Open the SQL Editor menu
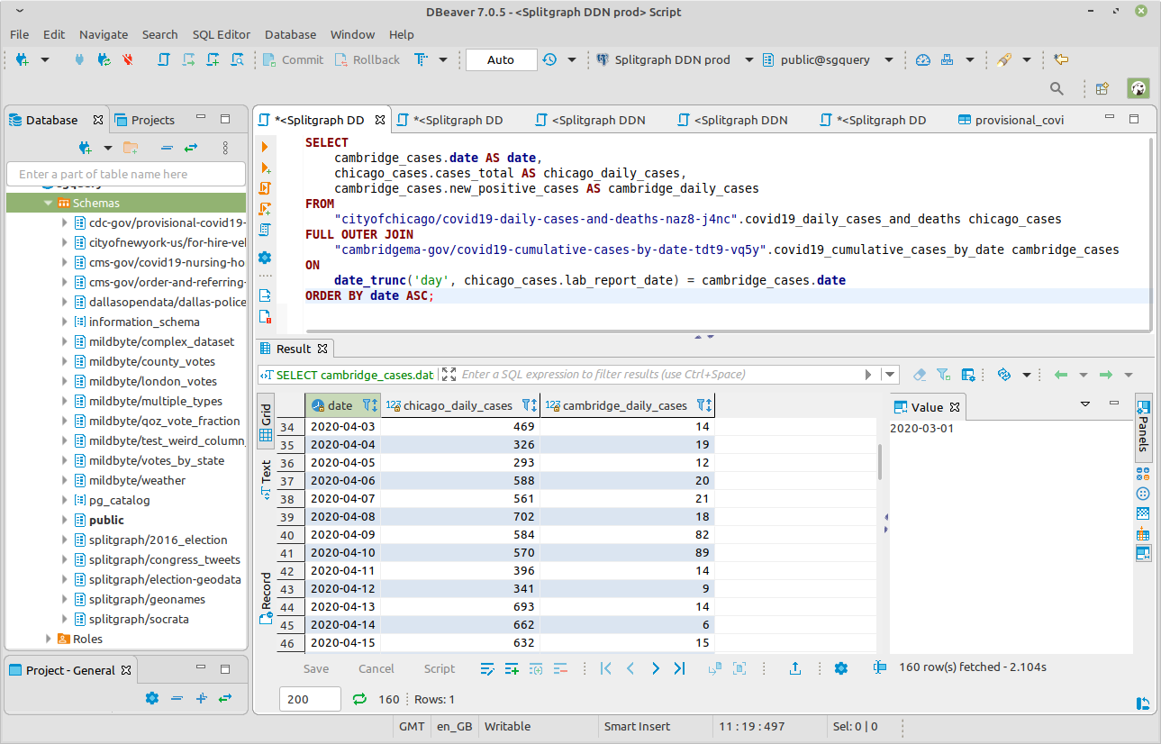The height and width of the screenshot is (744, 1161). pos(221,34)
